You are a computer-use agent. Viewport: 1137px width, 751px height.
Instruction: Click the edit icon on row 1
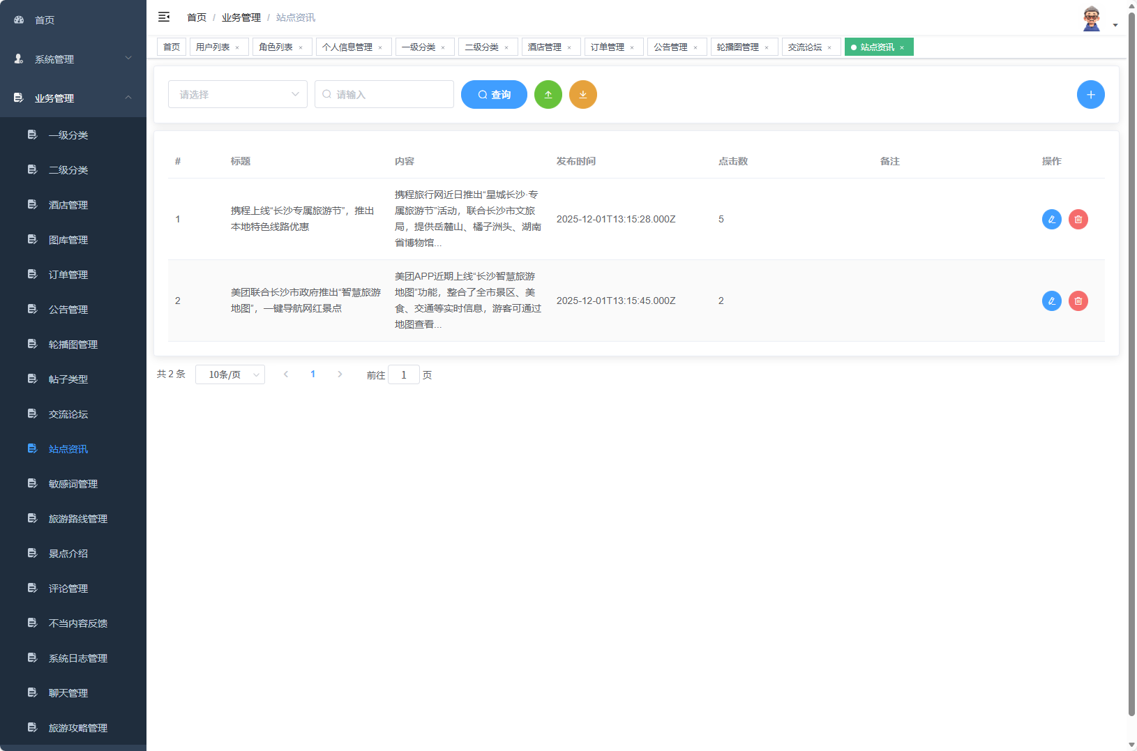(1051, 219)
